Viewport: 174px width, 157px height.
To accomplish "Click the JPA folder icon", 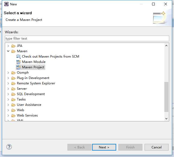I will pyautogui.click(x=13, y=46).
